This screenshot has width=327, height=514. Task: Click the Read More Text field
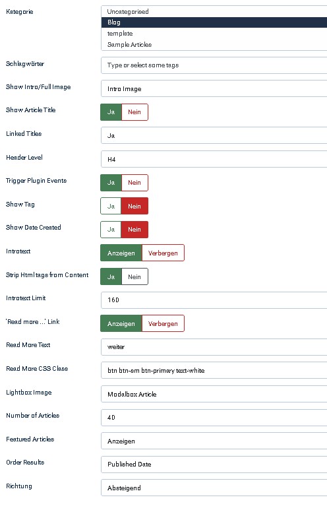[214, 347]
